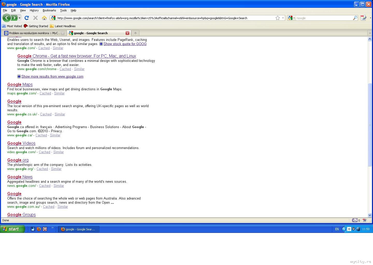Open the Tools menu
Viewport: 373px width, 265px height.
coord(63,10)
